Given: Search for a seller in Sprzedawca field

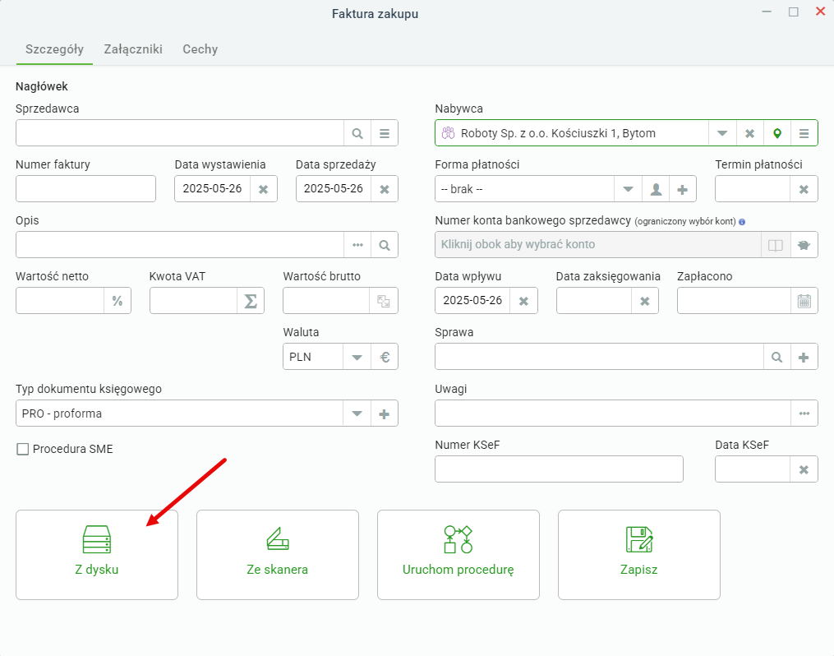Looking at the screenshot, I should click(357, 133).
